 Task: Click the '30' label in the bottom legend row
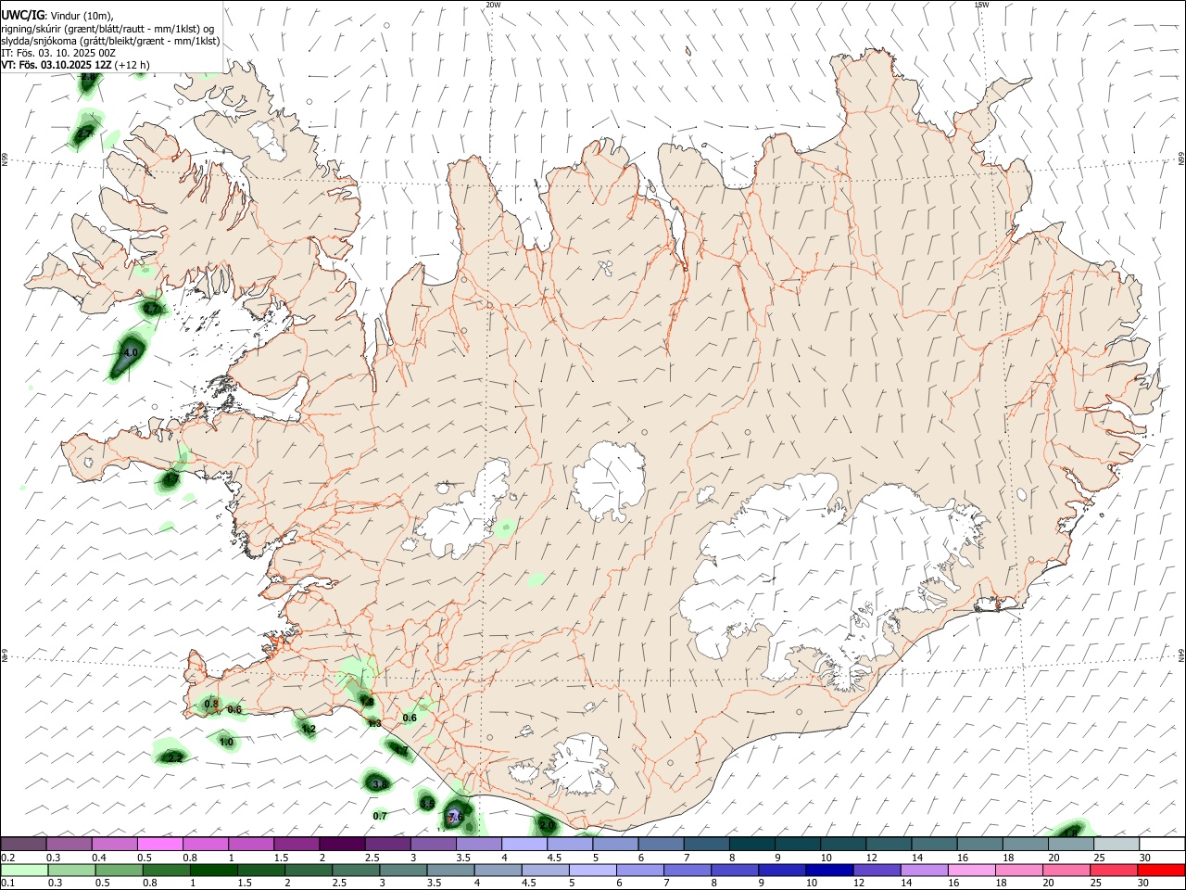[1144, 883]
